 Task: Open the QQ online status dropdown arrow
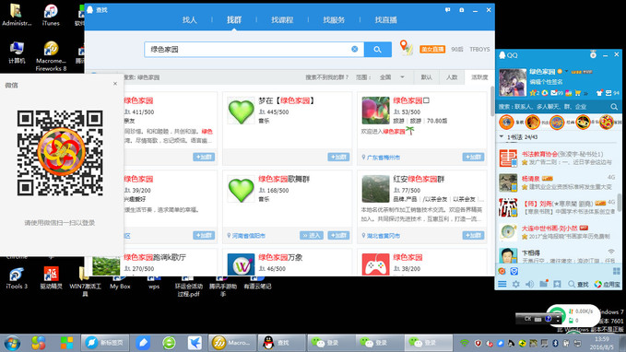(x=566, y=72)
